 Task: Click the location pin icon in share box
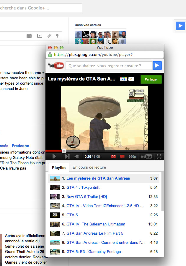57,36
